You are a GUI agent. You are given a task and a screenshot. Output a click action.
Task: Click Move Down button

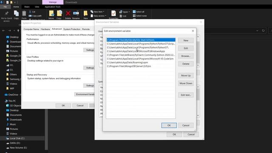pyautogui.click(x=186, y=83)
